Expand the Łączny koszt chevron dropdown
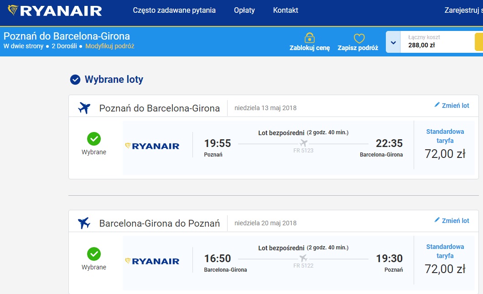 tap(393, 42)
